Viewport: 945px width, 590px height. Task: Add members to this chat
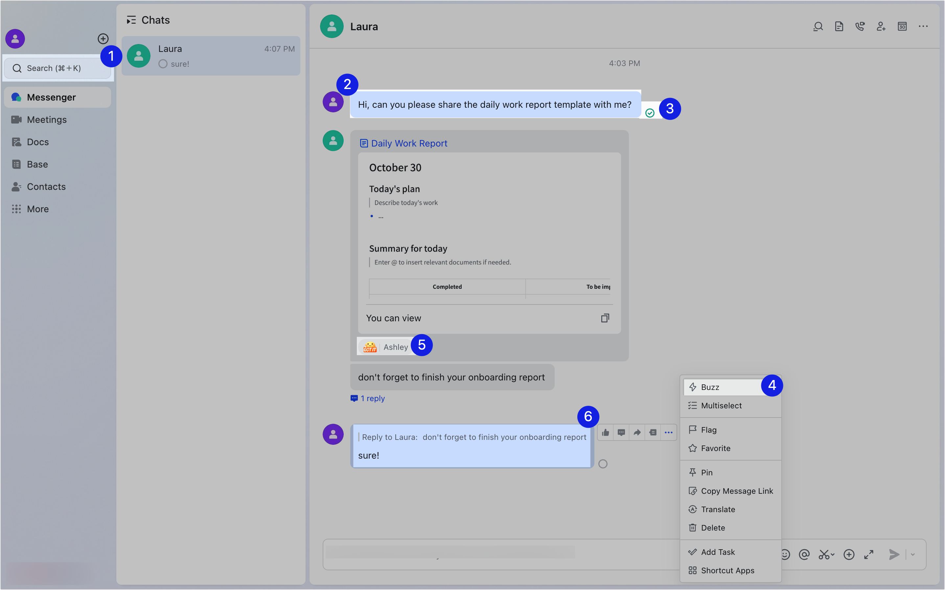[881, 26]
